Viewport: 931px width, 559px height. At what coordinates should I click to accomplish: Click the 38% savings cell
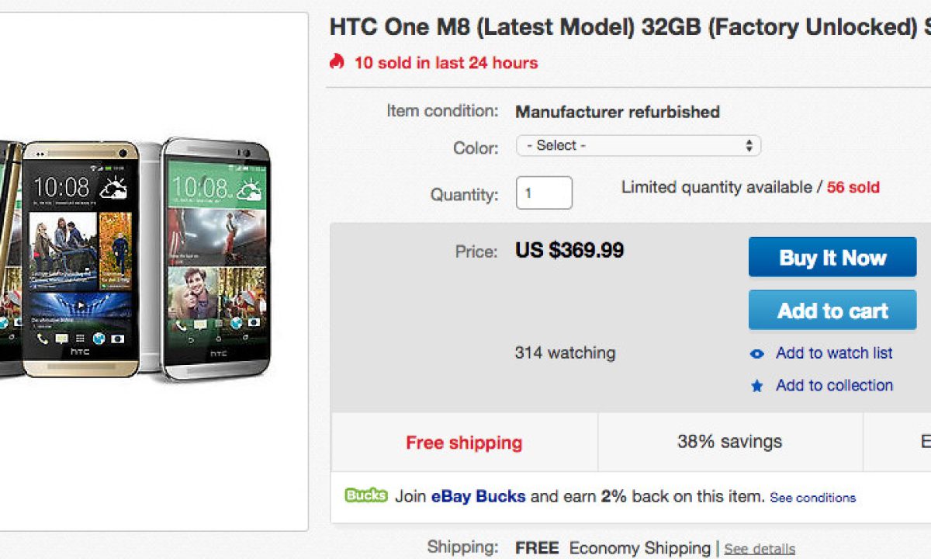click(x=729, y=442)
